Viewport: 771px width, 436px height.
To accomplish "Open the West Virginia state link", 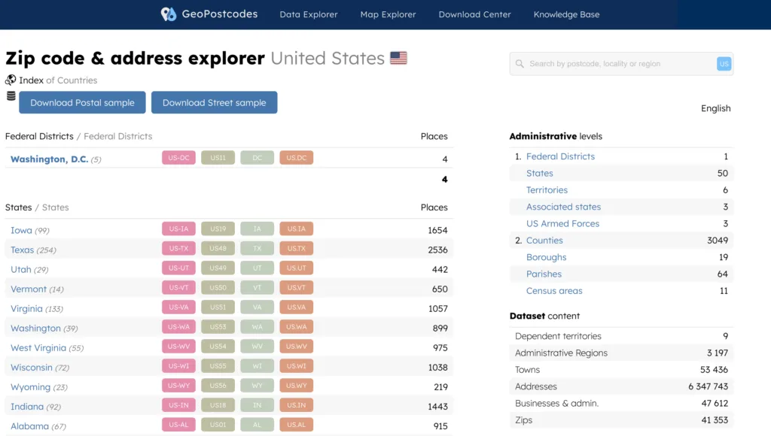I will (x=38, y=348).
